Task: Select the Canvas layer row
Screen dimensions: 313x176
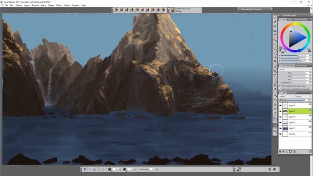Action: click(295, 134)
